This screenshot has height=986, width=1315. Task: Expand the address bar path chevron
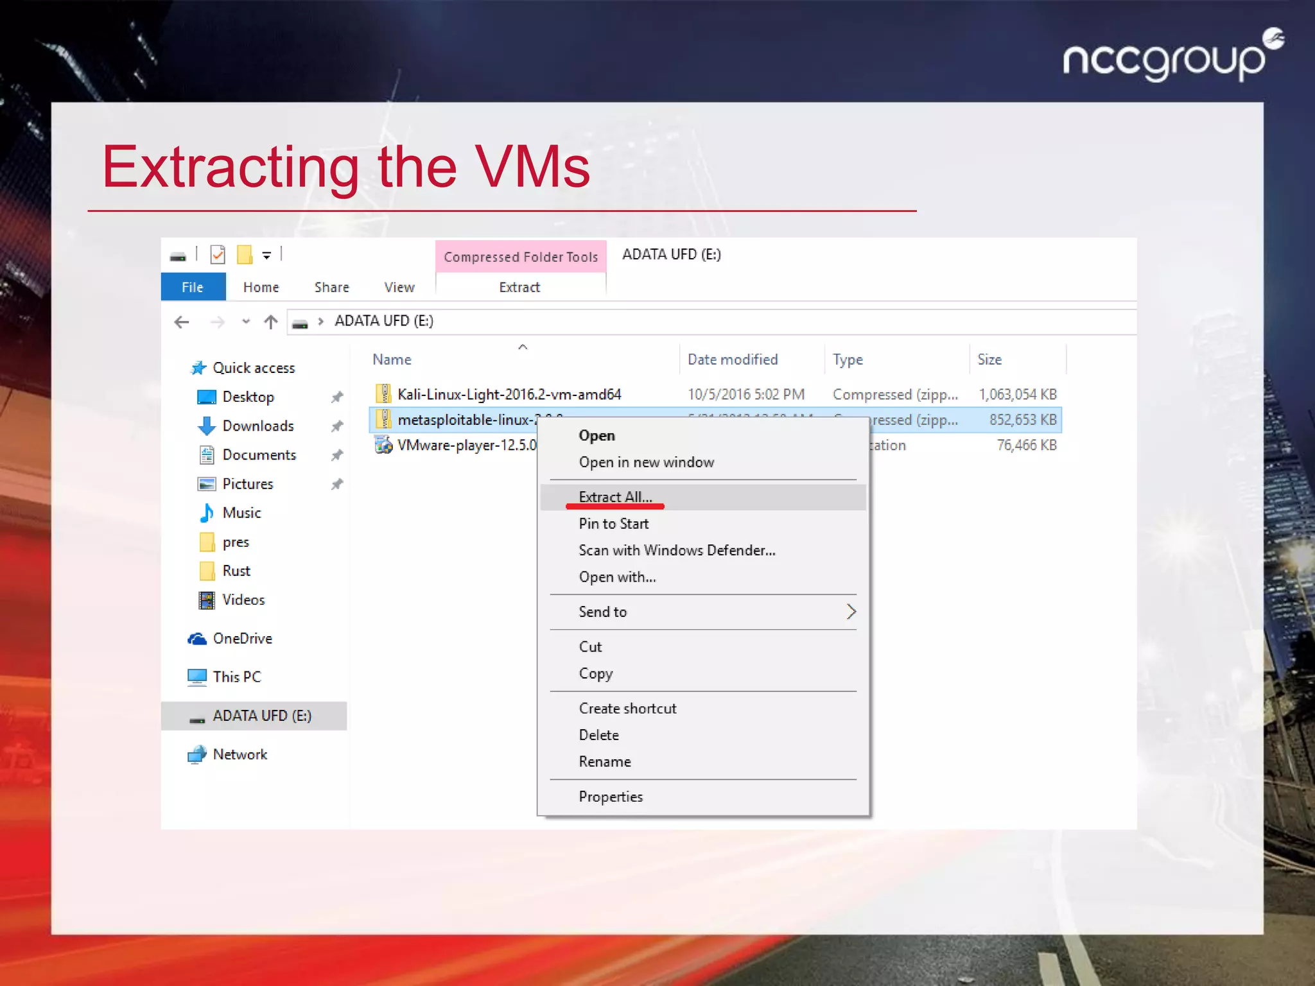[x=320, y=321]
